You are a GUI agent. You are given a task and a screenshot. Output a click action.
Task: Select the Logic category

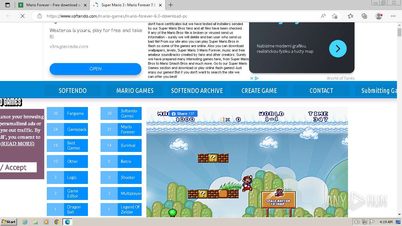[67, 177]
